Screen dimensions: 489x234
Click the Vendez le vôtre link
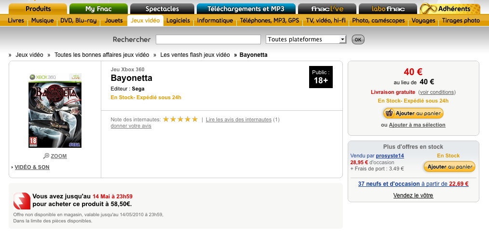(x=413, y=195)
